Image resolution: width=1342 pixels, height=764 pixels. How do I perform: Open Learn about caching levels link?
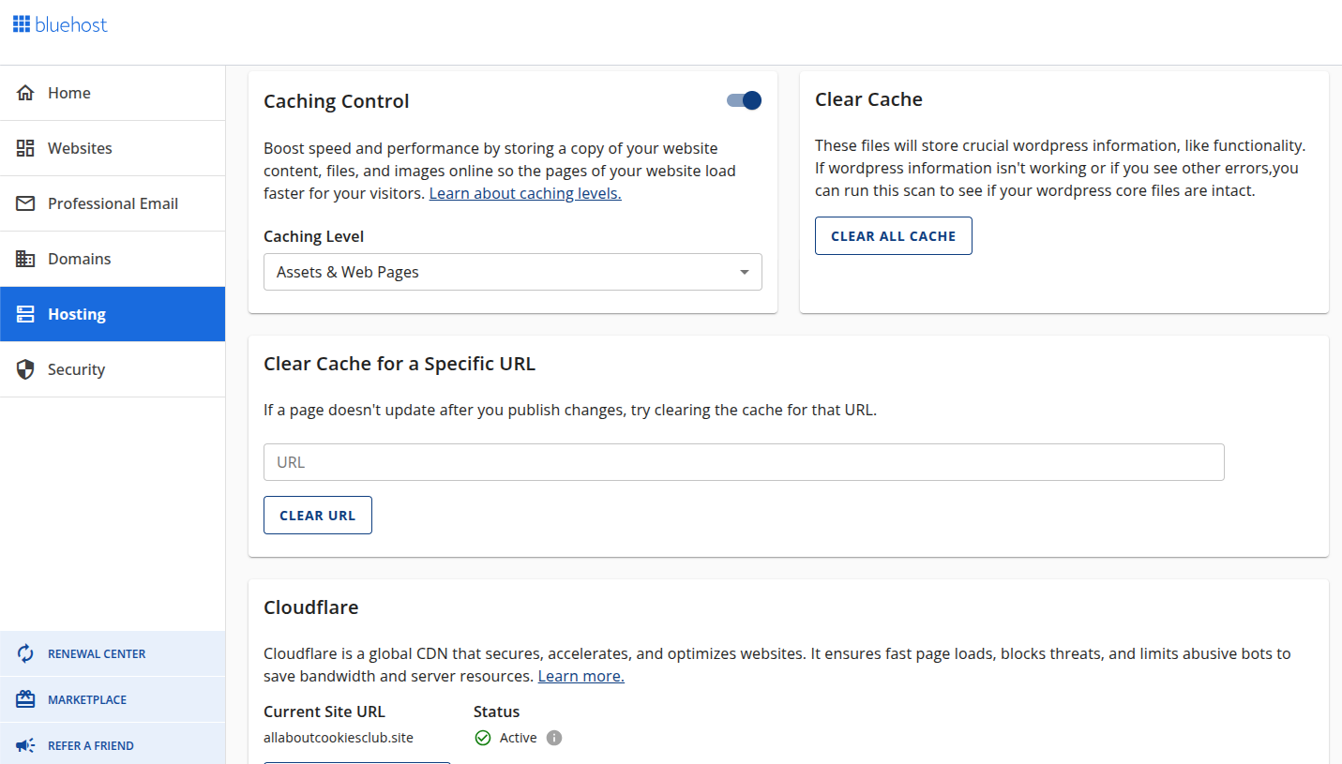click(x=525, y=193)
